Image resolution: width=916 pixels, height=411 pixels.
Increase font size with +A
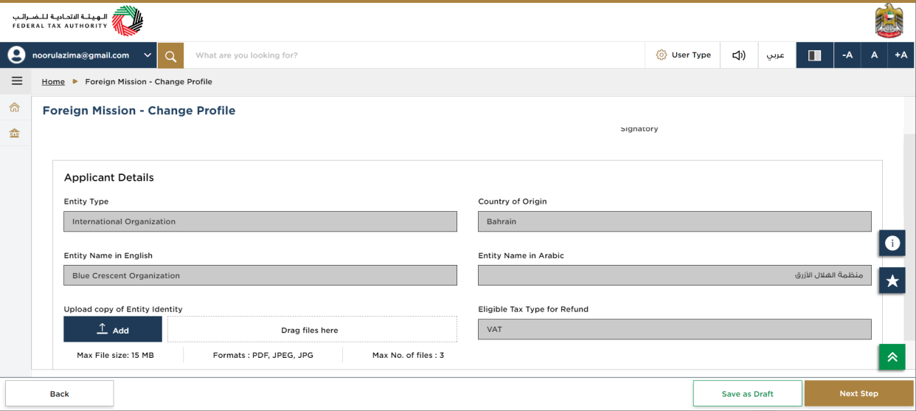click(901, 55)
